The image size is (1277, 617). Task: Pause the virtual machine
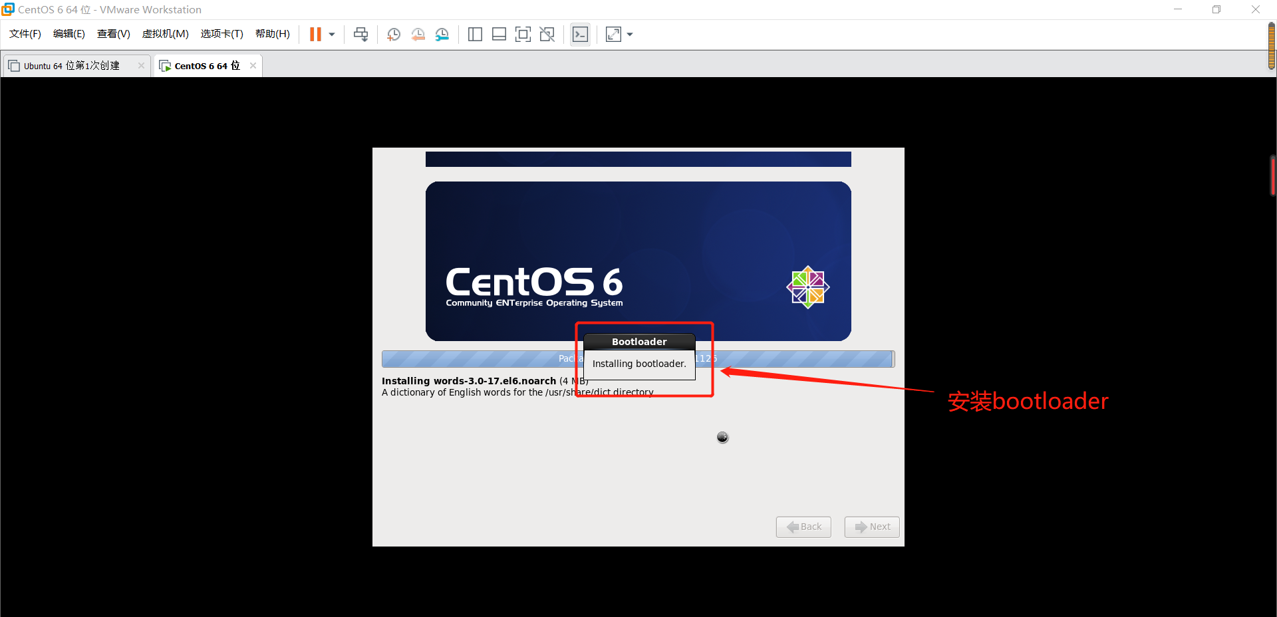coord(315,35)
